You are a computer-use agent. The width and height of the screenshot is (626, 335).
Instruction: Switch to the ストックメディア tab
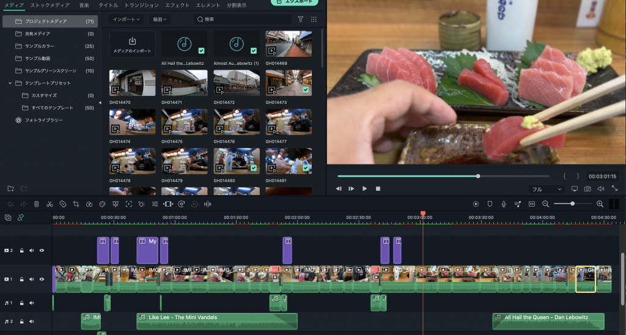[50, 5]
